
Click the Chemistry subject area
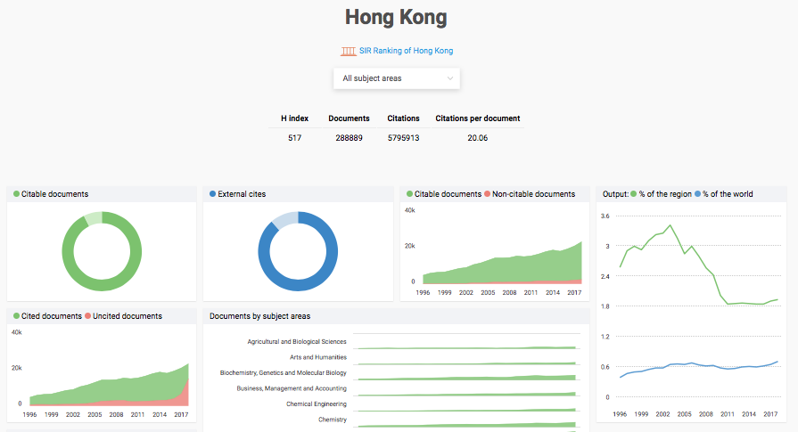tap(332, 420)
